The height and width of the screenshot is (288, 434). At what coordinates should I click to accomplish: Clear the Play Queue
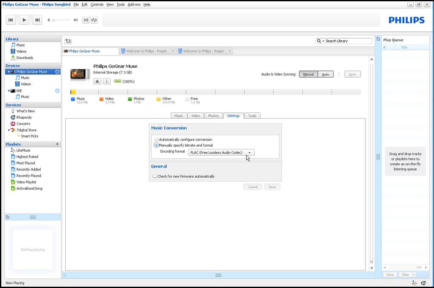pyautogui.click(x=405, y=274)
